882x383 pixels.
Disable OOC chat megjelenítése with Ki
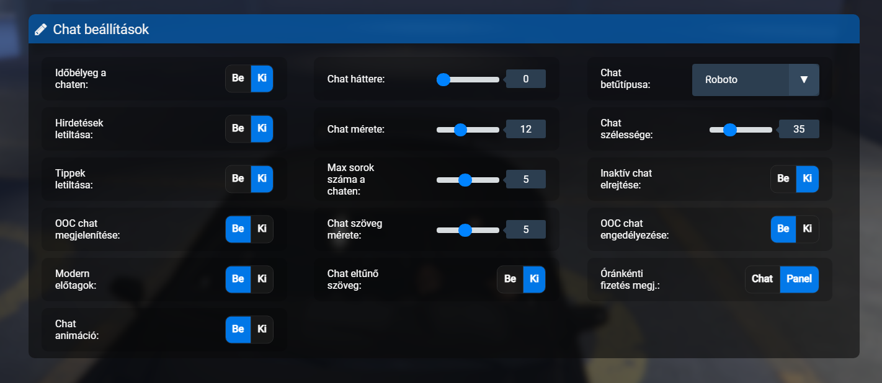[262, 229]
